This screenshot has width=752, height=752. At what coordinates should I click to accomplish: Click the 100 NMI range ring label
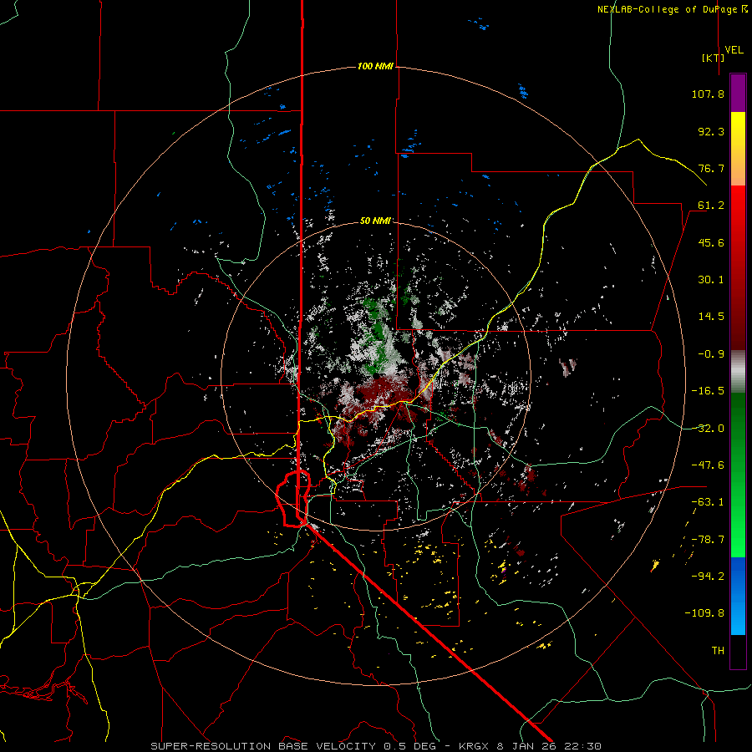point(375,66)
